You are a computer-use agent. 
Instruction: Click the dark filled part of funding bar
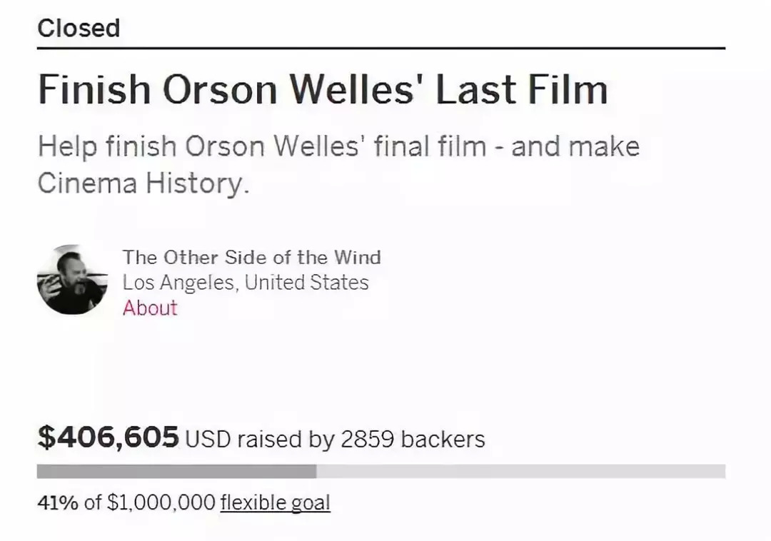[176, 472]
